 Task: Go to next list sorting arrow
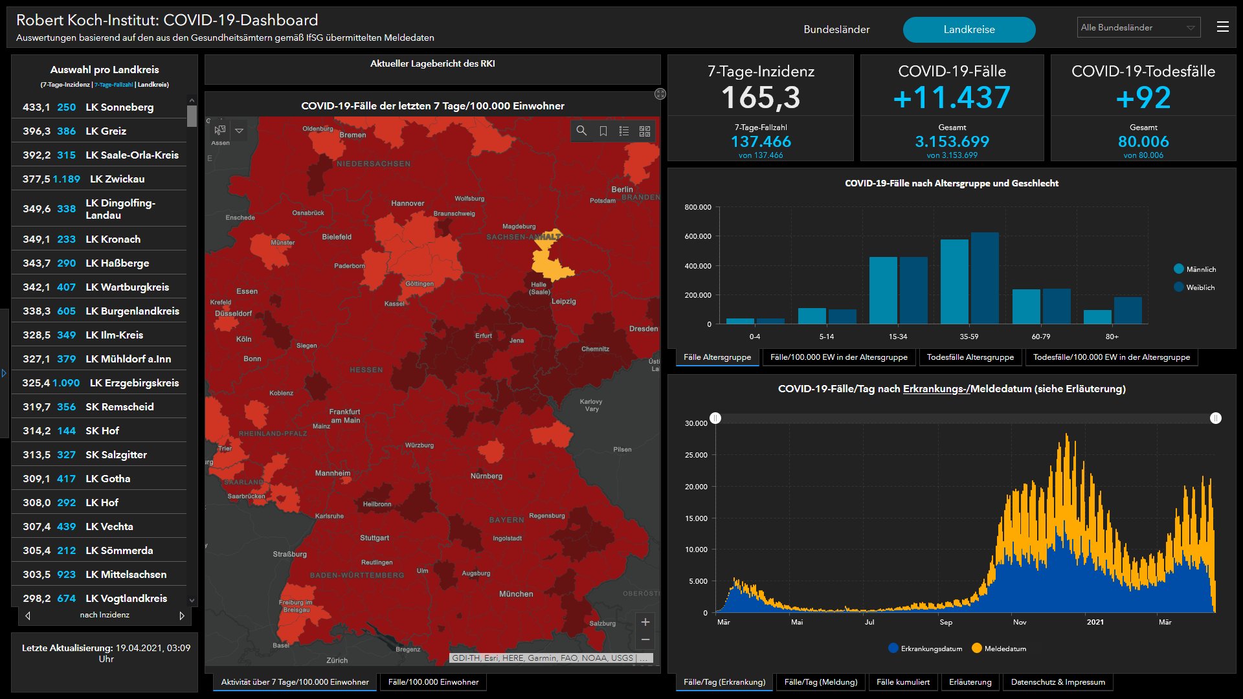tap(182, 616)
